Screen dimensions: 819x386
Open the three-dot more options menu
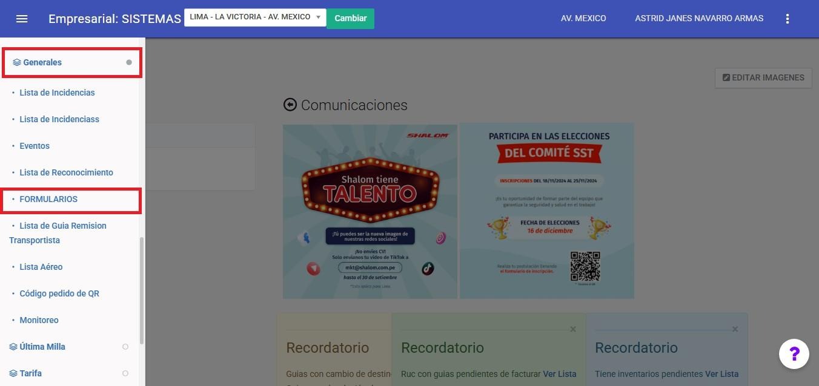(787, 19)
